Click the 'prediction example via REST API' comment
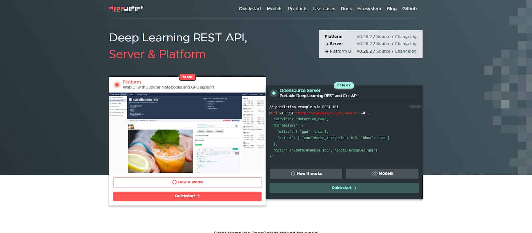532x233 pixels. (304, 107)
